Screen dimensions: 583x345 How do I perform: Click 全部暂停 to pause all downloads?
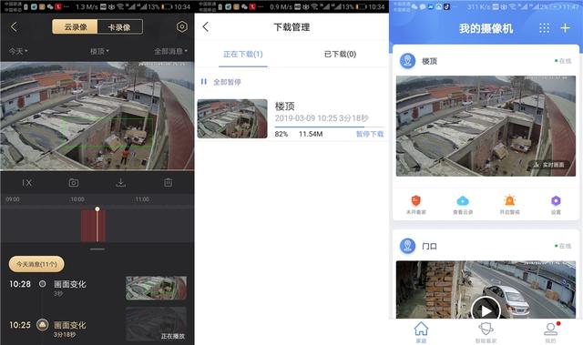point(227,82)
